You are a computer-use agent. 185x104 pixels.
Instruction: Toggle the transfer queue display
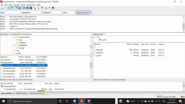(x=19, y=8)
